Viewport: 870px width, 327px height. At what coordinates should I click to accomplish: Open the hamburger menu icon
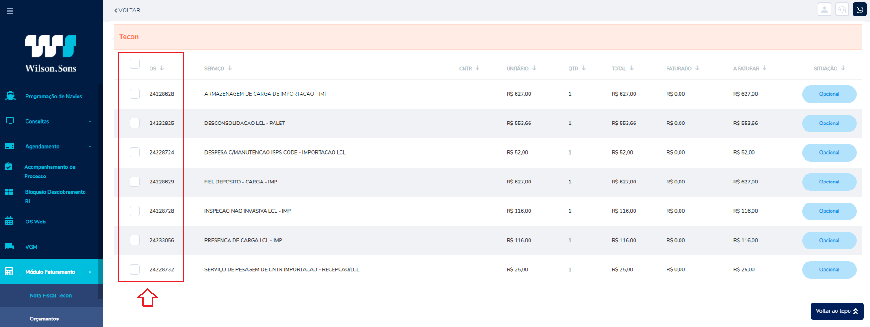(9, 11)
